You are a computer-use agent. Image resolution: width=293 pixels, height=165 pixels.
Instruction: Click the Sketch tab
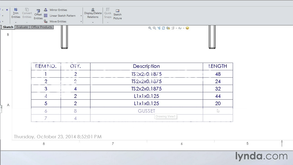click(x=8, y=27)
